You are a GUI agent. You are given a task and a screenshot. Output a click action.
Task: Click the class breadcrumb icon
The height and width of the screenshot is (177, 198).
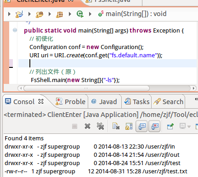point(80,14)
